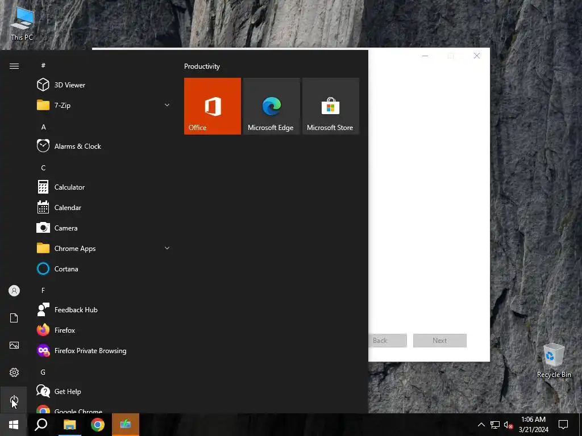Click the Microsoft Store tile
Viewport: 582px width, 436px height.
331,106
